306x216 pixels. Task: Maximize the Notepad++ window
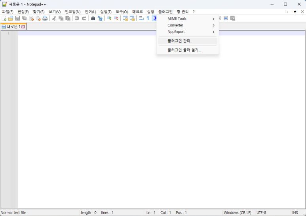point(285,4)
